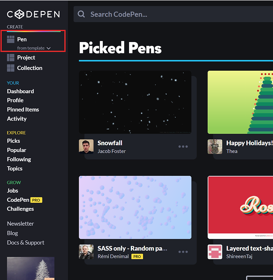273x280 pixels.
Task: Open the Snowfall pen by clicking its preview
Action: (x=135, y=102)
